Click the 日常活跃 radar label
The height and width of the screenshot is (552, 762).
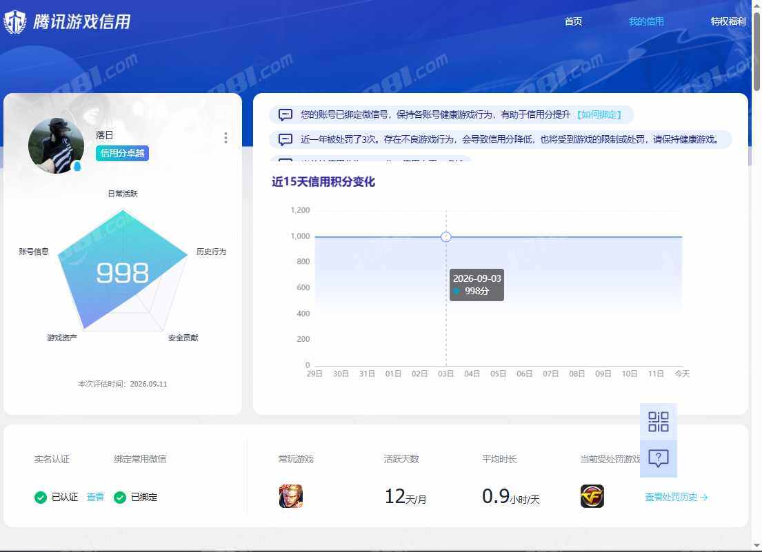123,194
